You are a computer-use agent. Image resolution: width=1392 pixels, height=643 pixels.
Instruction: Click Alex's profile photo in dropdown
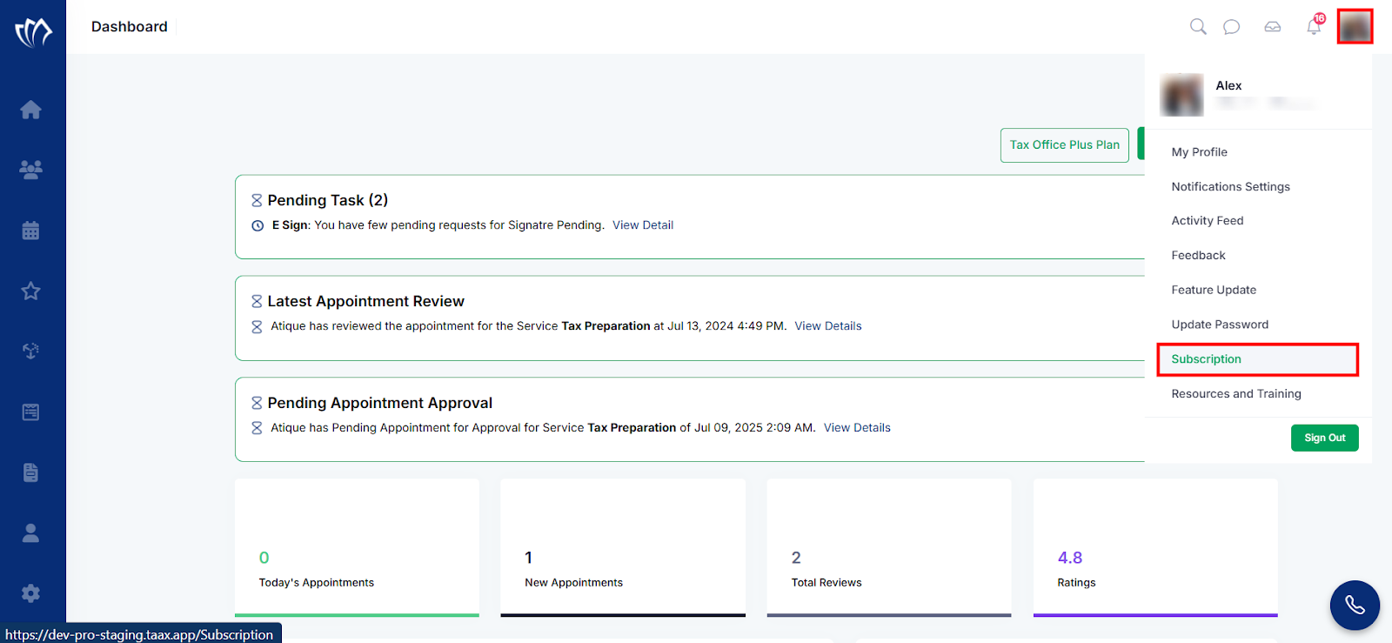pyautogui.click(x=1181, y=94)
